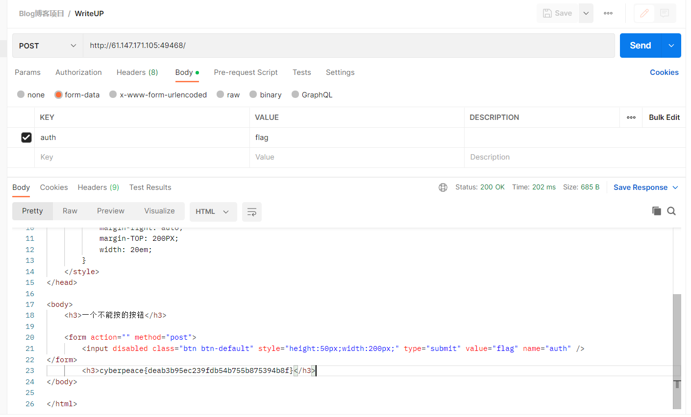This screenshot has width=691, height=417.
Task: Open the response Cookies tab
Action: coord(54,187)
